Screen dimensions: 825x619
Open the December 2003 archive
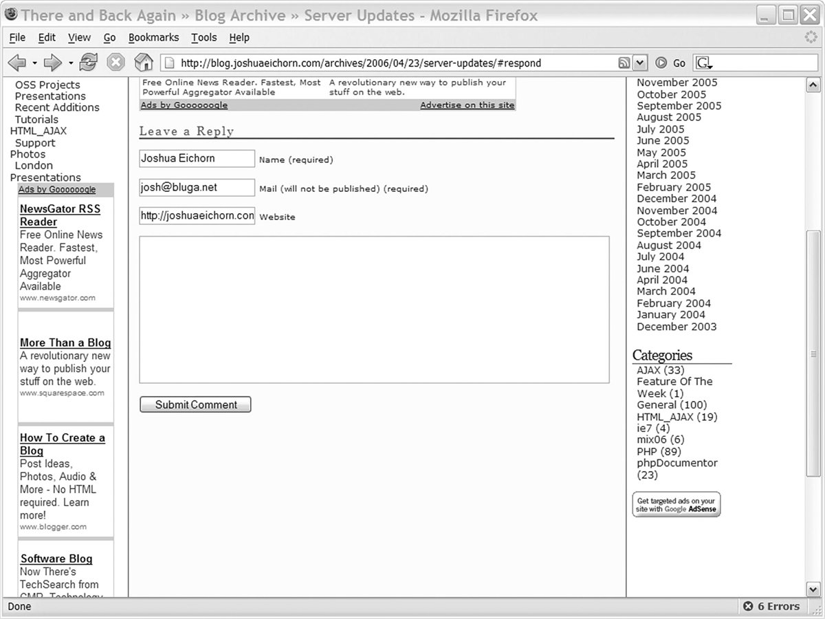tap(676, 327)
